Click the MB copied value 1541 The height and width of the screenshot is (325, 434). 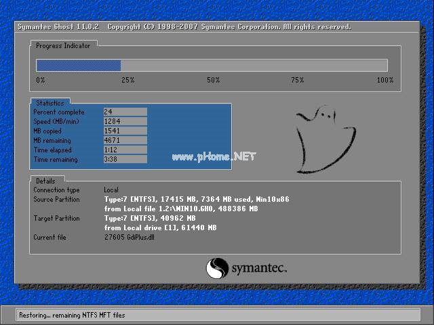(125, 131)
